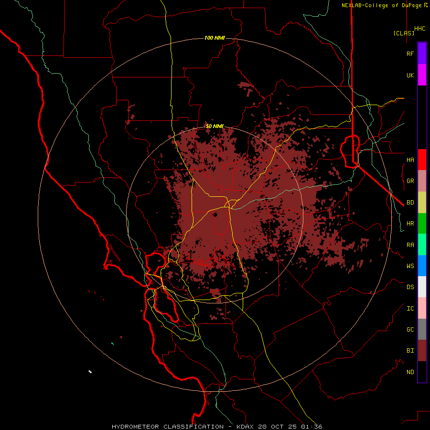The image size is (430, 430).
Task: Click the UK magenta legend swatch
Action: point(422,75)
